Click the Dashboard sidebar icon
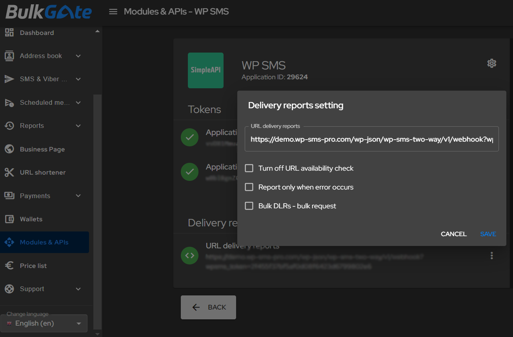Screen dimensions: 513x337 point(9,33)
